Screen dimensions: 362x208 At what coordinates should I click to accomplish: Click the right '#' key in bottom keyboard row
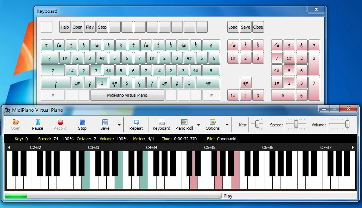(211, 95)
